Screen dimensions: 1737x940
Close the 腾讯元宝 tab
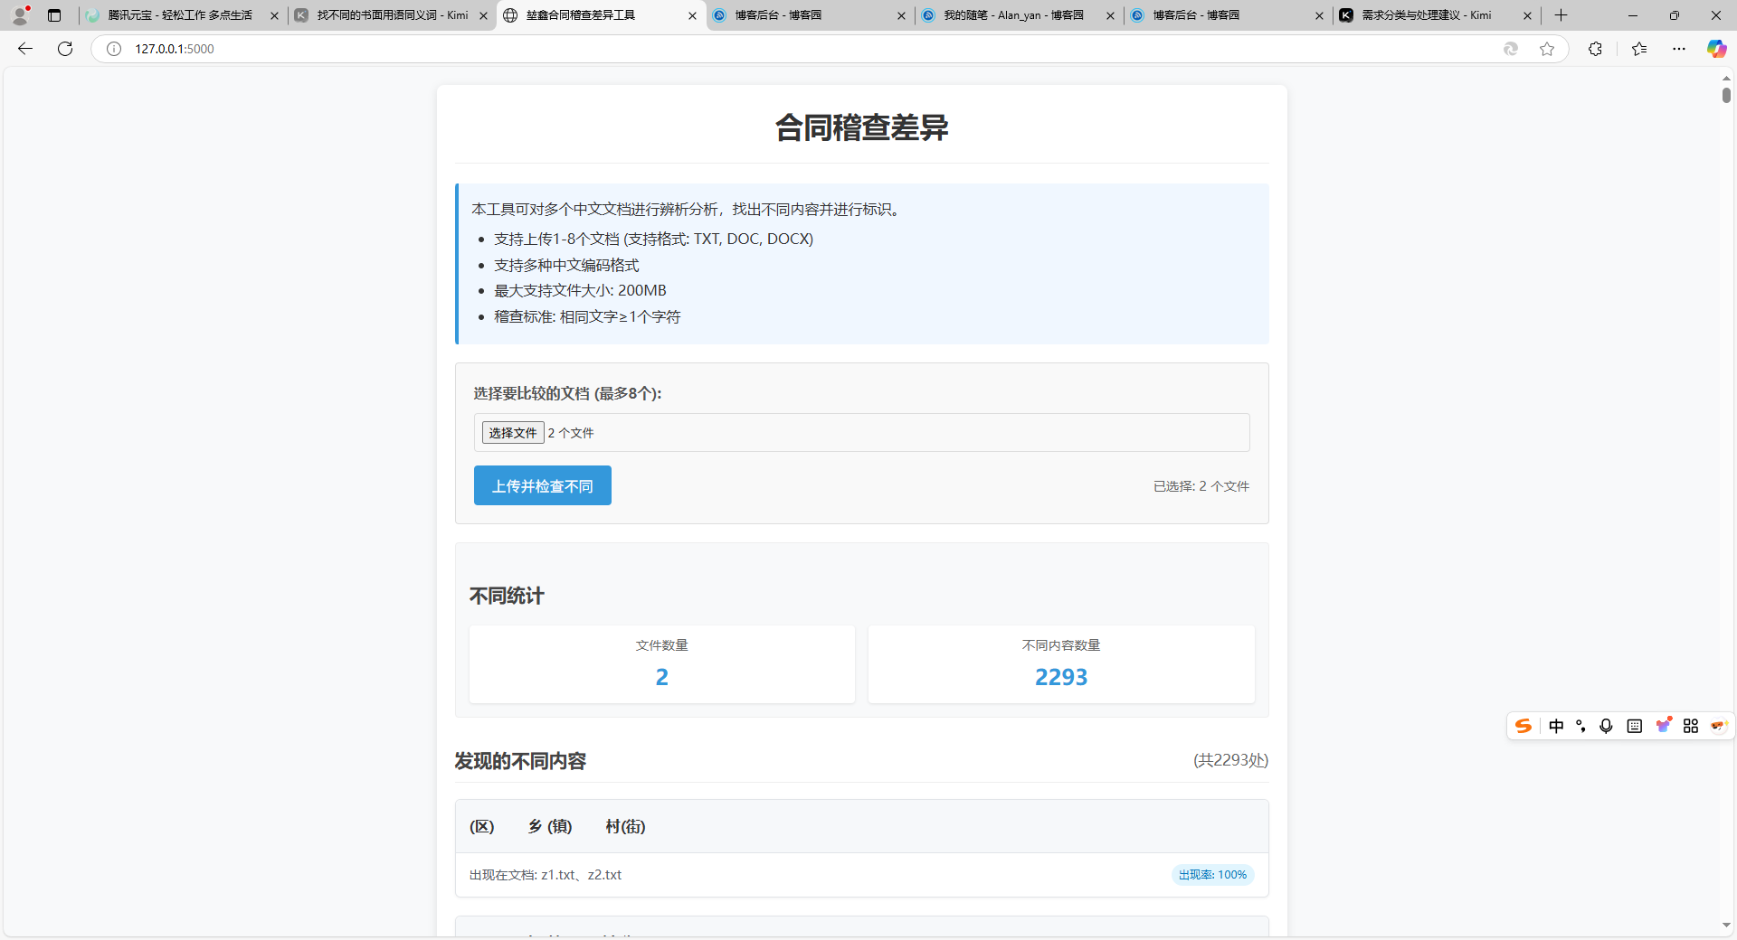click(274, 15)
